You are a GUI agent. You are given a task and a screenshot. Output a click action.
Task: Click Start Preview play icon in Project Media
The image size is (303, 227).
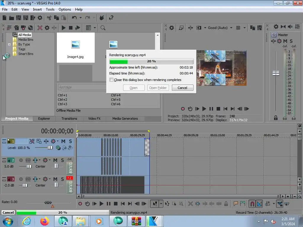(63, 28)
